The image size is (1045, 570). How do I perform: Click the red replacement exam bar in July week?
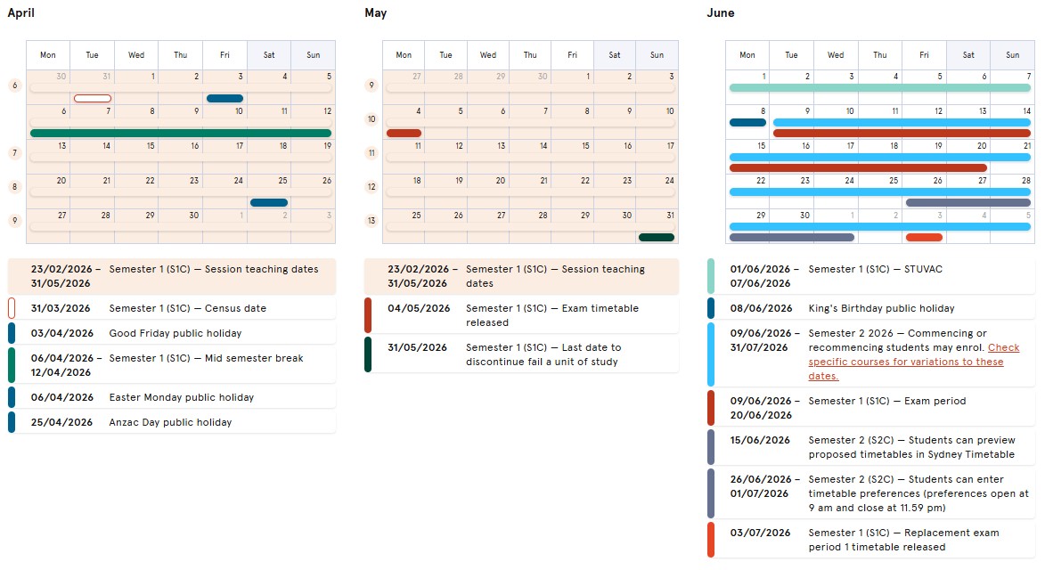[x=924, y=237]
